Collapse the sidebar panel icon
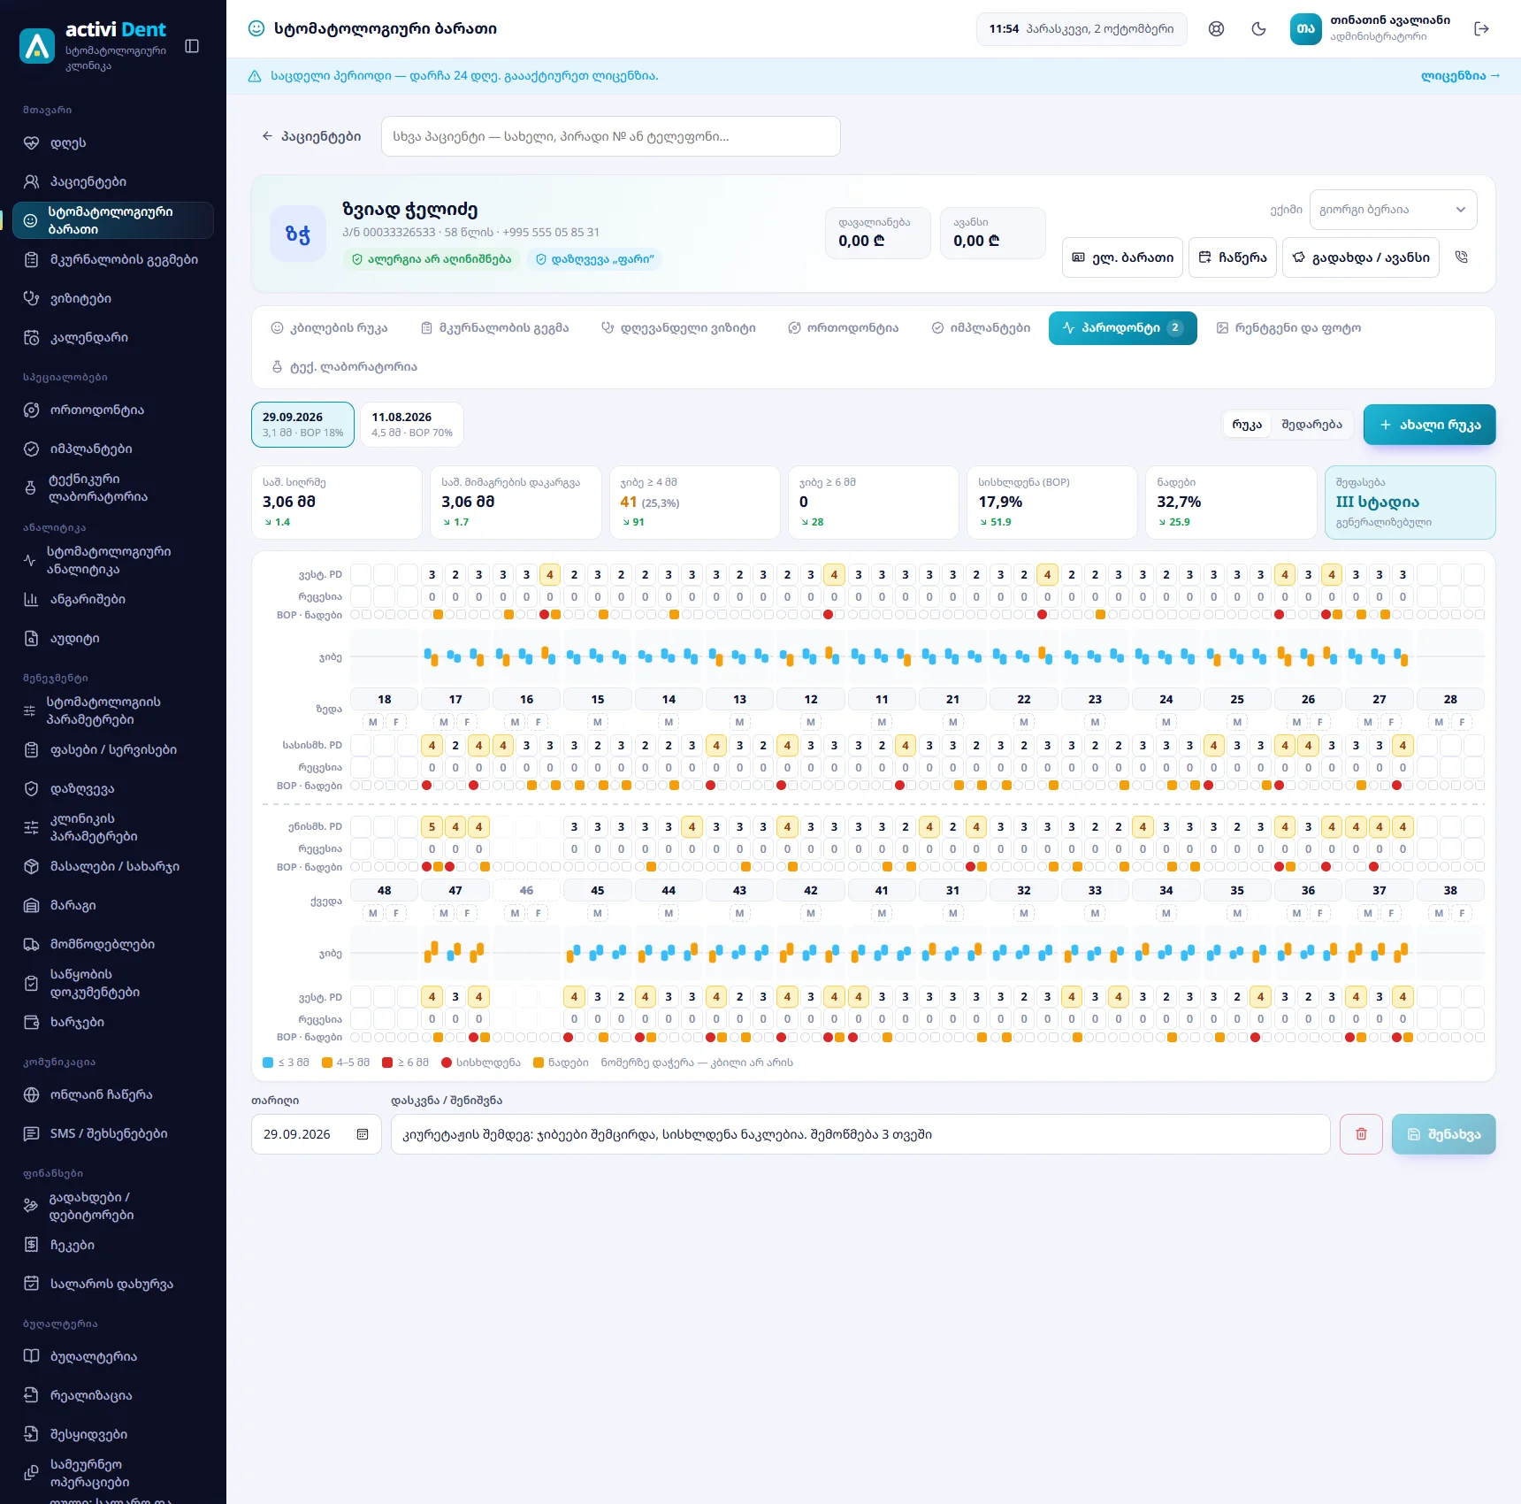Image resolution: width=1521 pixels, height=1504 pixels. coord(192,46)
